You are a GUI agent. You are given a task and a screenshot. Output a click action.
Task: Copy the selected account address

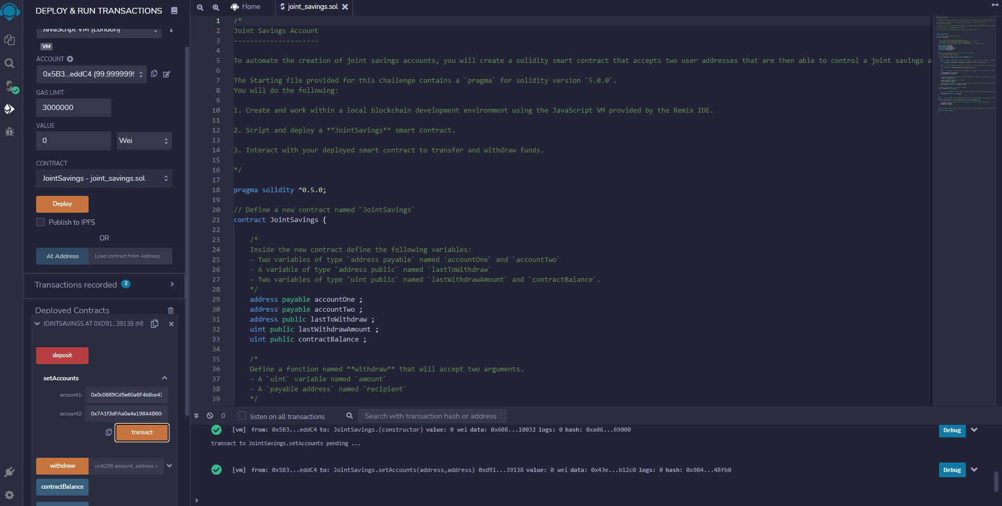coord(154,74)
